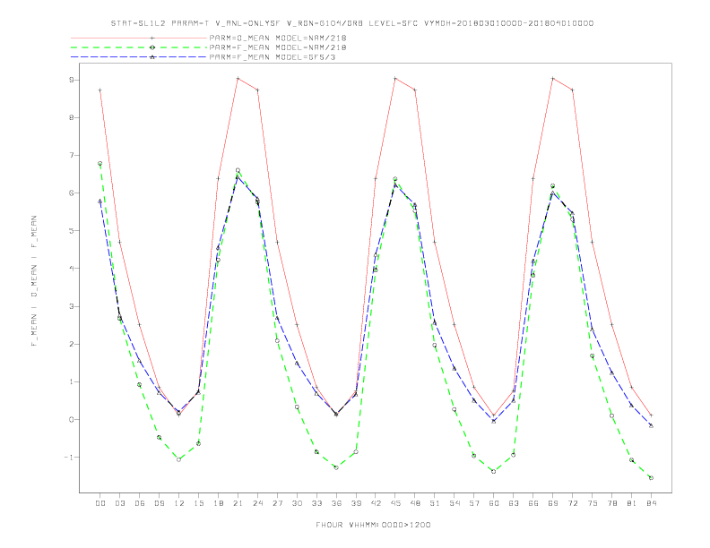Image resolution: width=710 pixels, height=548 pixels.
Task: Click x-axis tick label 12
Action: [179, 503]
